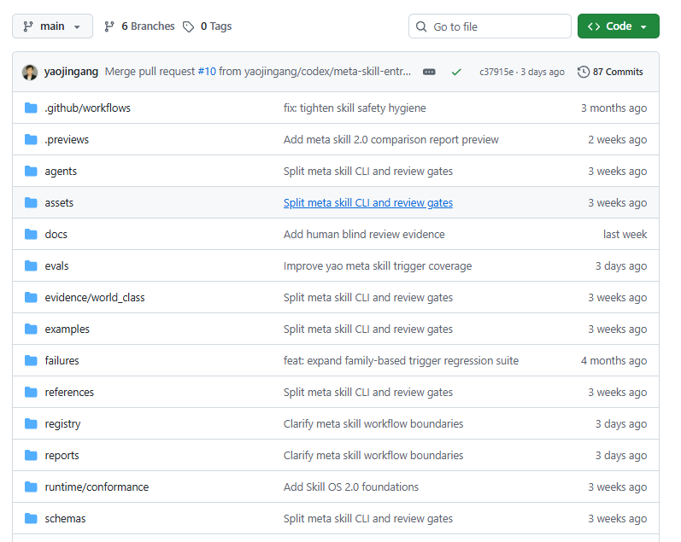Open agents row 'Split meta skill CLI' commit
Image resolution: width=681 pixels, height=542 pixels.
(368, 172)
